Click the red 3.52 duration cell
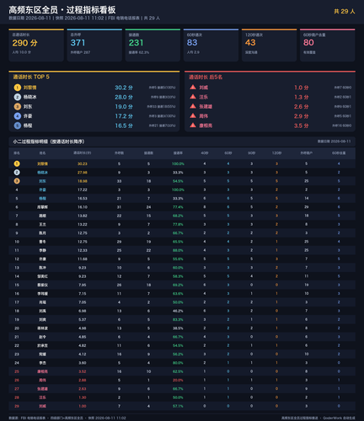Viewport: 364px width, 421px height. tap(83, 372)
